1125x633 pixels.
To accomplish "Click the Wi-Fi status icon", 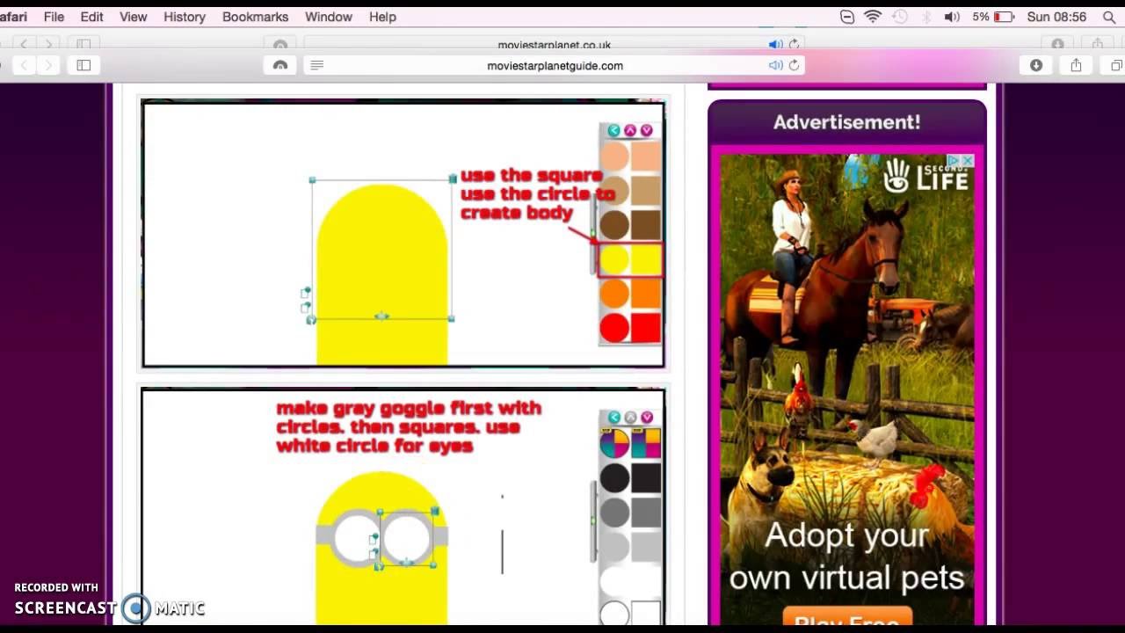I will tap(873, 17).
